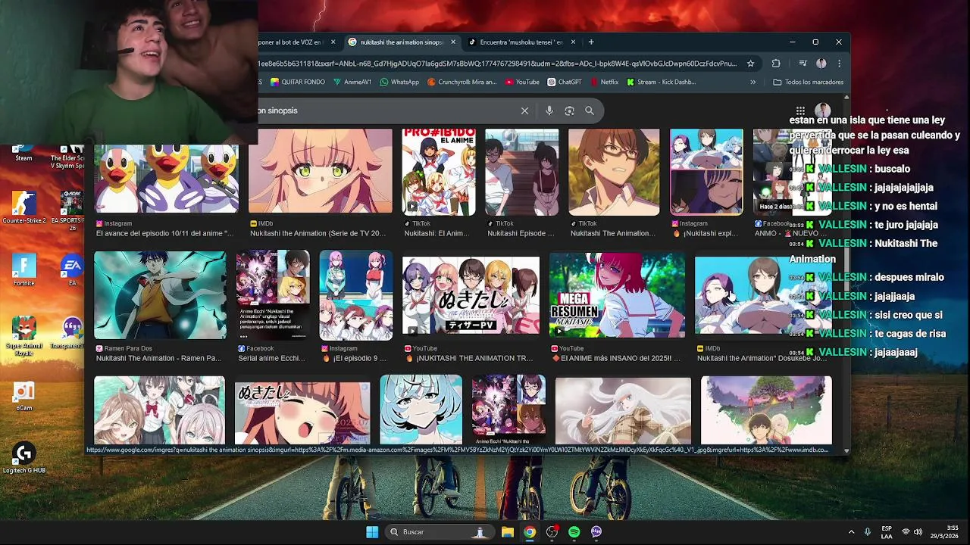970x545 pixels.
Task: Open 'Serial anime Ecchi' Facebook result
Action: (x=273, y=295)
